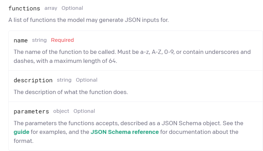Click "The name of the function" text
Image resolution: width=263 pixels, height=151 pixels.
[45, 52]
